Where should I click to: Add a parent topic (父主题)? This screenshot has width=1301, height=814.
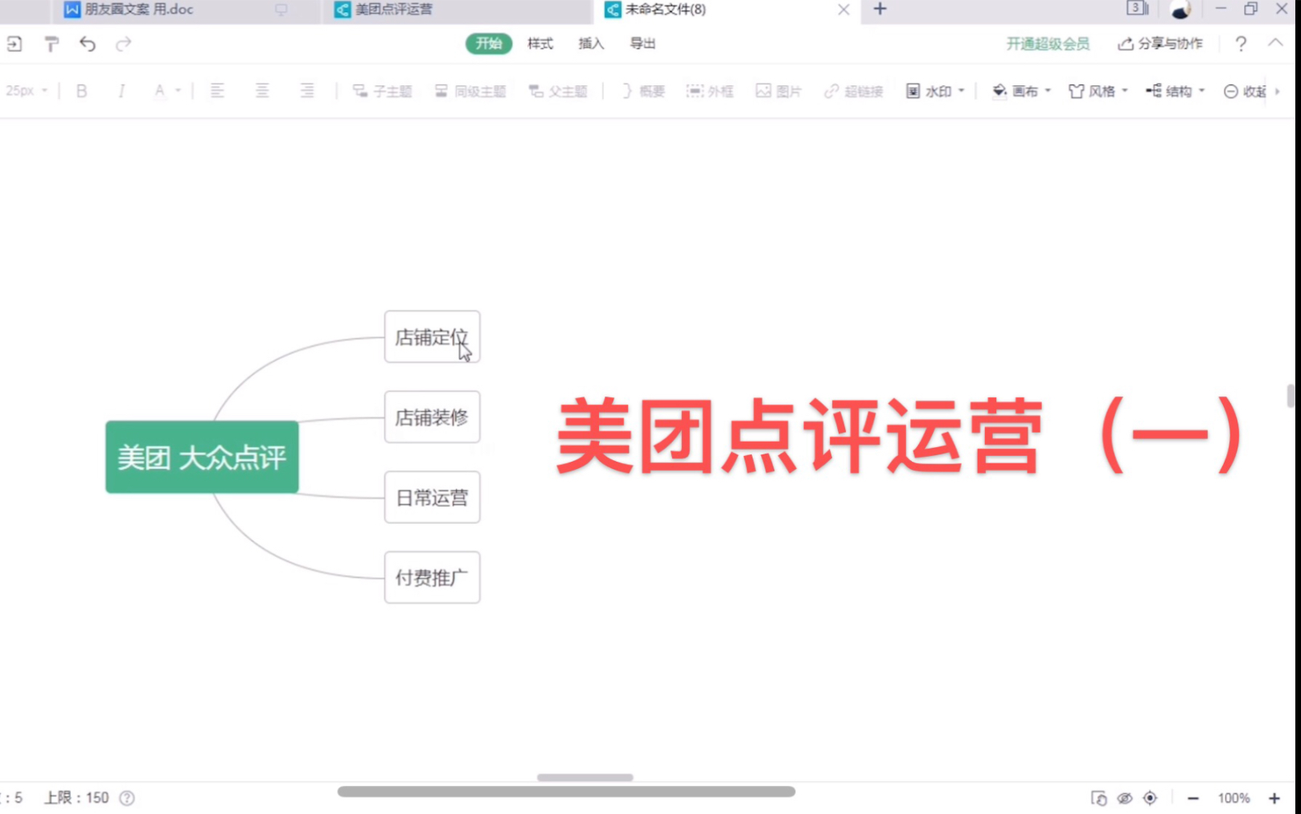558,91
